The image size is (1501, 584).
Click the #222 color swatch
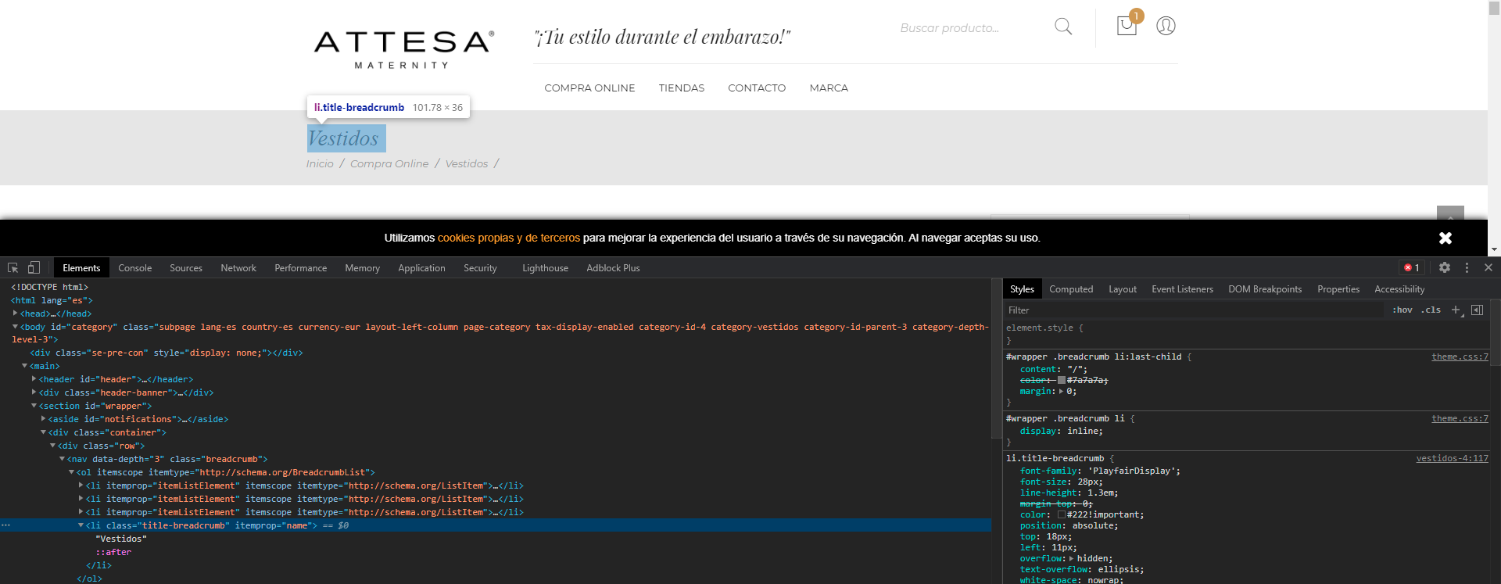point(1061,514)
